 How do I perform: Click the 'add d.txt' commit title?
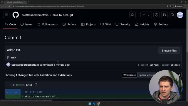(14, 50)
